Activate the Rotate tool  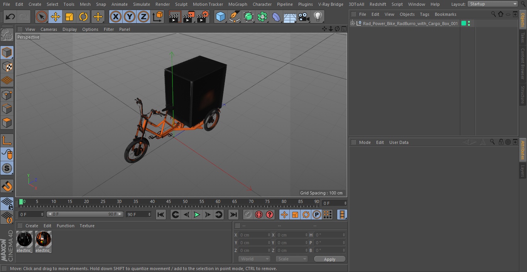pos(83,17)
